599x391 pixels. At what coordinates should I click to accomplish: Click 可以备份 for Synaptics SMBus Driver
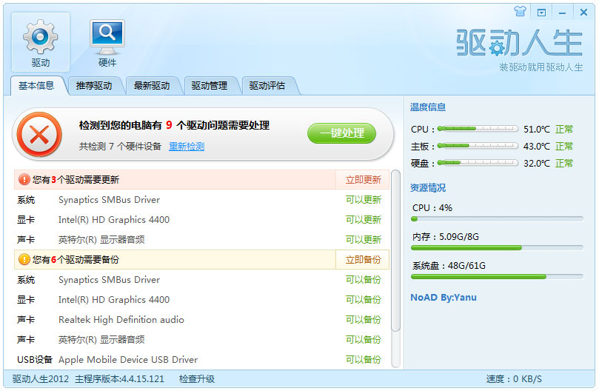(364, 279)
